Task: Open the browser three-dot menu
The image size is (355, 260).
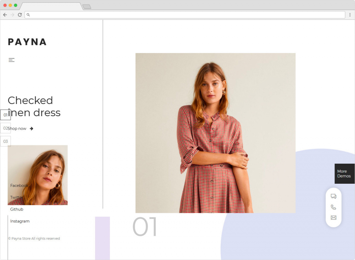Action: coord(350,15)
